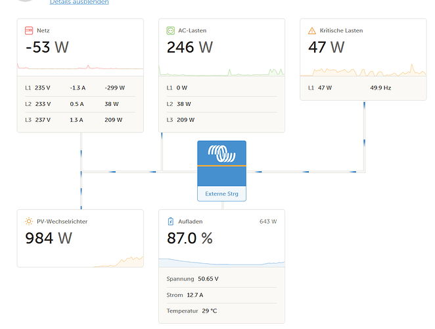Click the Spannung 50.65 V row

click(x=221, y=279)
